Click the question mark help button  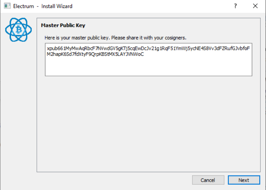click(x=235, y=6)
